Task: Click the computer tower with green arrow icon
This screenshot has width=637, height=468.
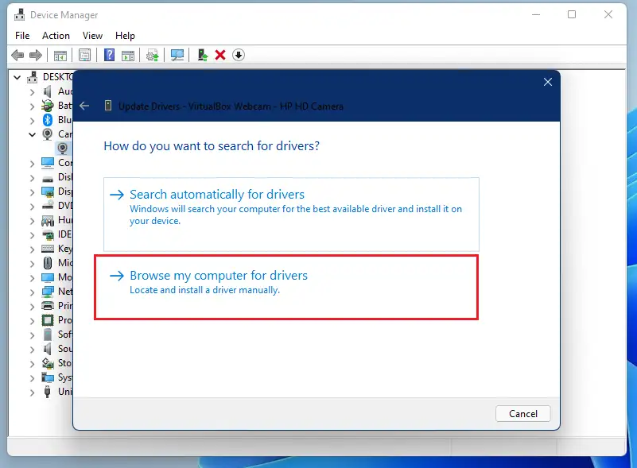Action: (x=202, y=55)
